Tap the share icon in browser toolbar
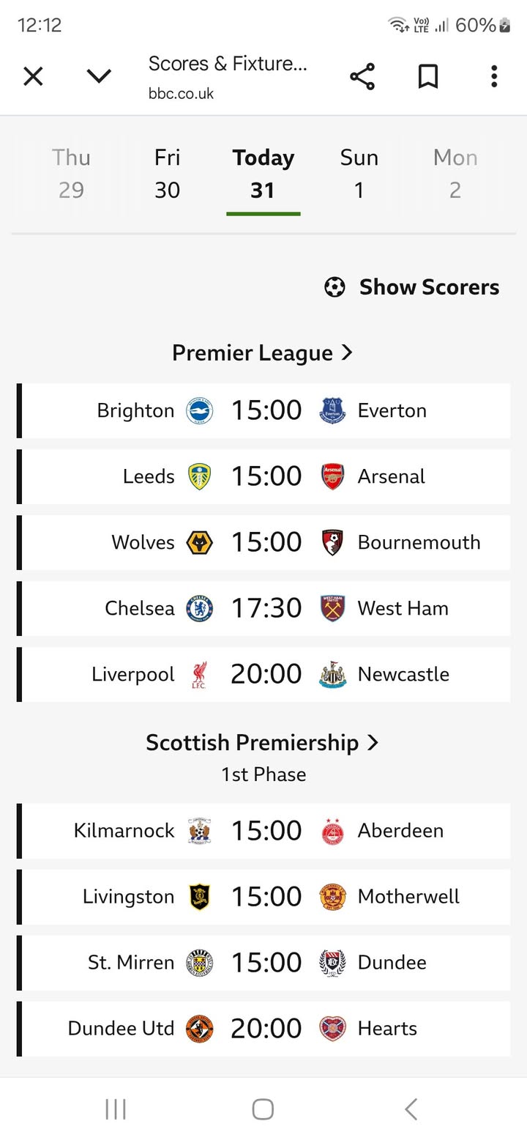Screen dimensions: 527x1143 tap(362, 76)
